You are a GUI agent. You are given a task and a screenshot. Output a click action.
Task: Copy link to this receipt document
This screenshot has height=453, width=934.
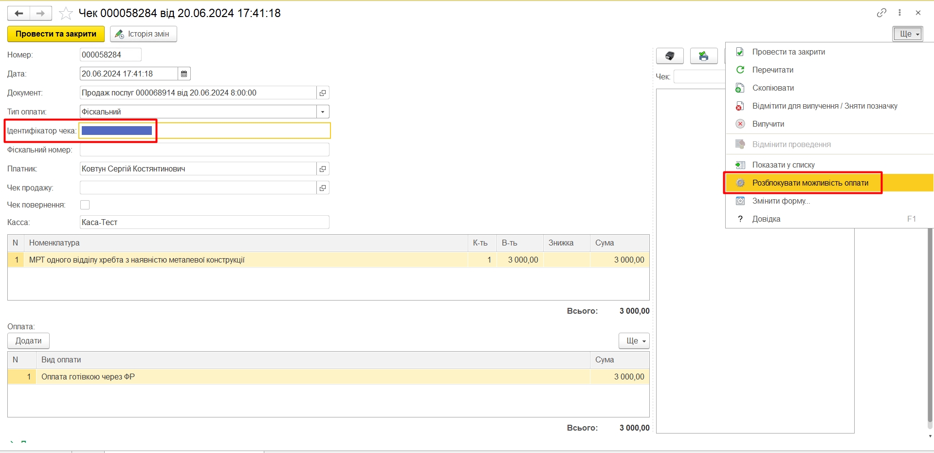(881, 13)
